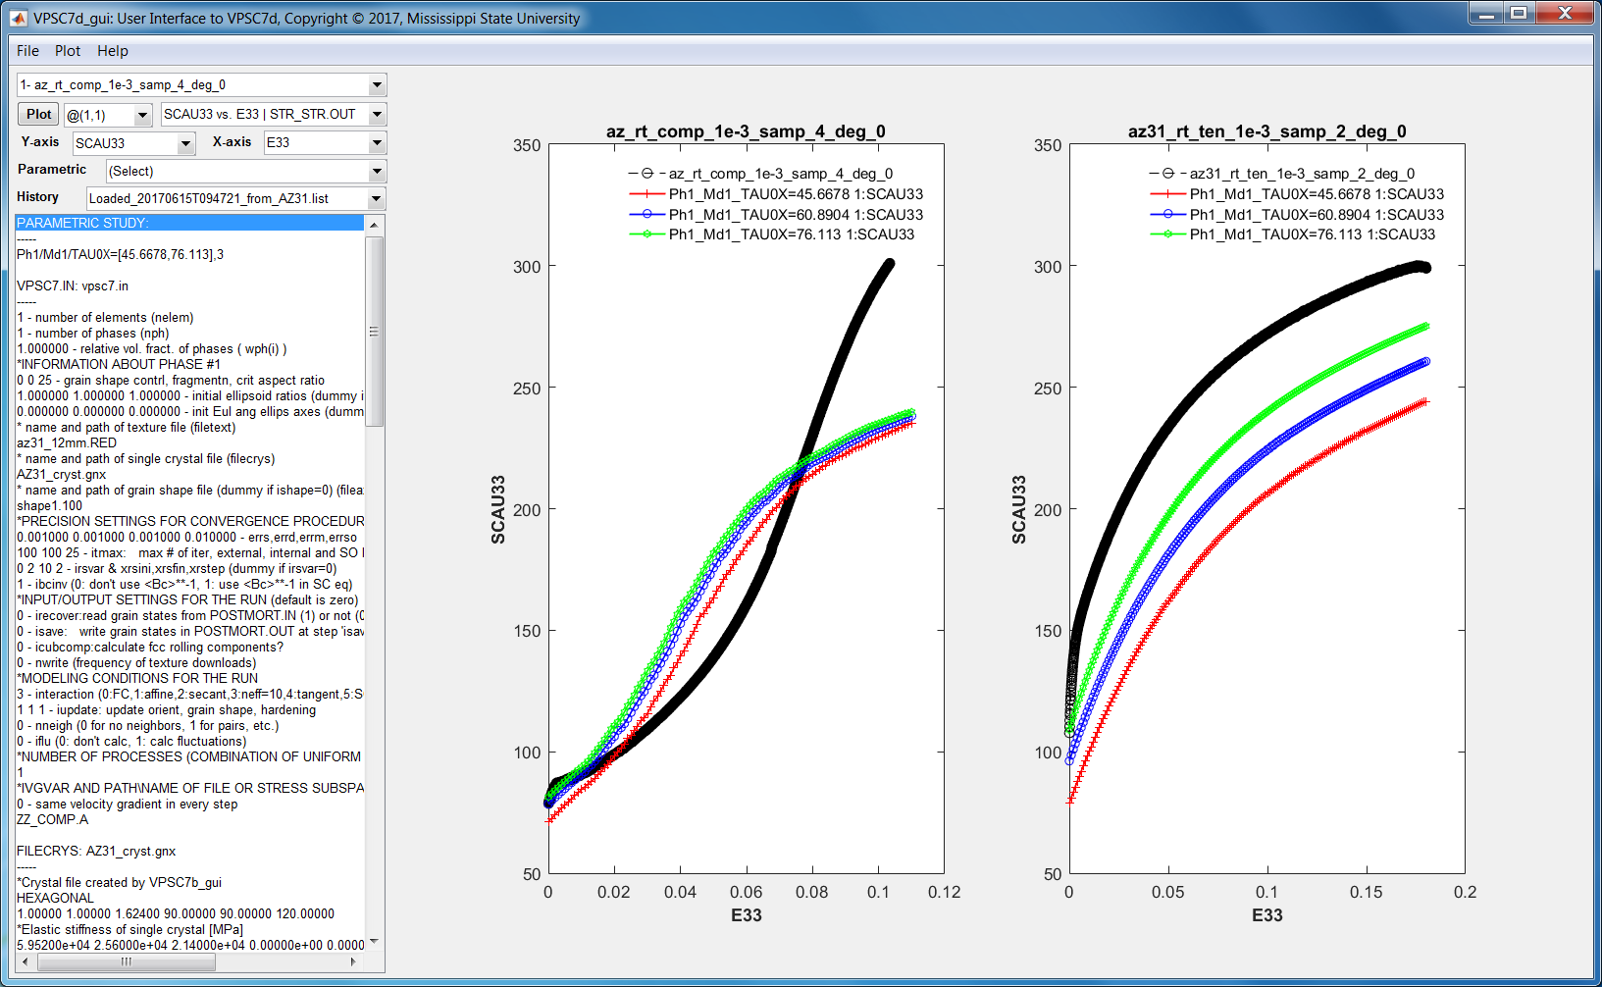Click scroll right arrow of horizontal scrollbar
Viewport: 1602px width, 987px height.
(353, 961)
